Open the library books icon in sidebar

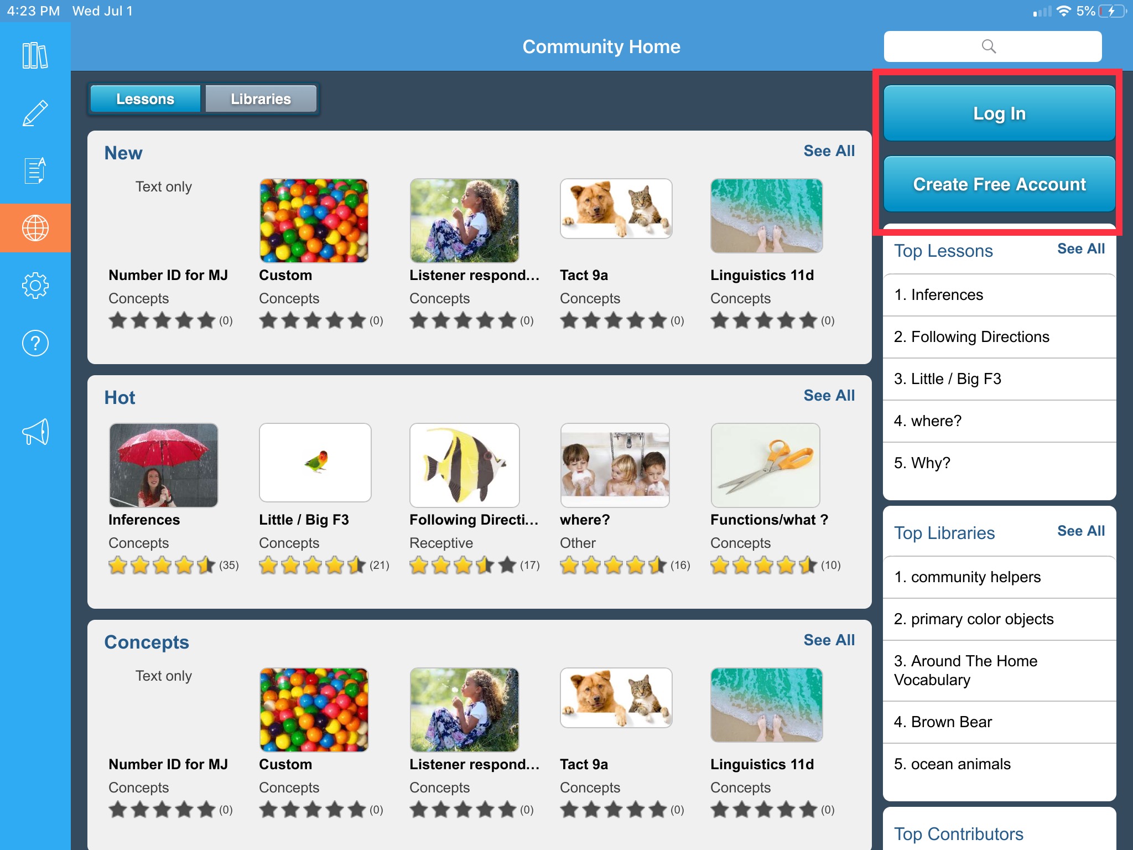[x=35, y=55]
